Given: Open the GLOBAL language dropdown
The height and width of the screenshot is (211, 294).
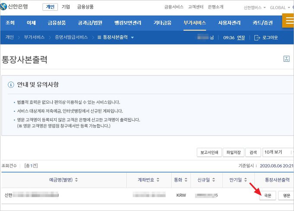Looking at the screenshot, I should [290, 8].
